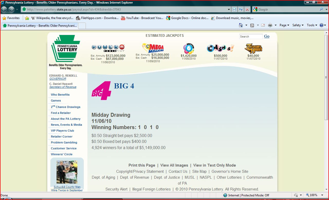
Task: Go back with the browser Back arrow
Action: click(x=4, y=10)
